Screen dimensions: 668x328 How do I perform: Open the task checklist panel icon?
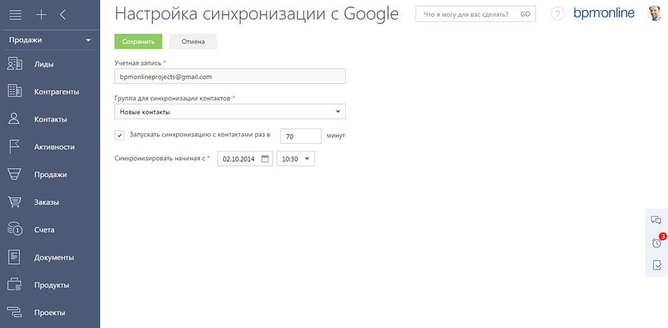(x=657, y=265)
